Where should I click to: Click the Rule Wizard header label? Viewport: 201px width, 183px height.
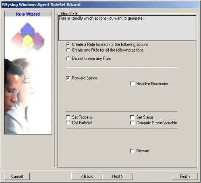click(28, 14)
